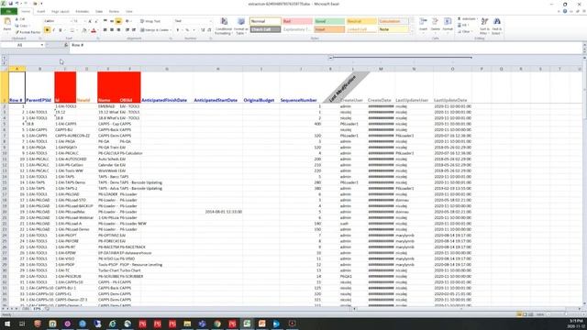The width and height of the screenshot is (587, 330).
Task: Click the Wrap Text button
Action: pos(150,21)
